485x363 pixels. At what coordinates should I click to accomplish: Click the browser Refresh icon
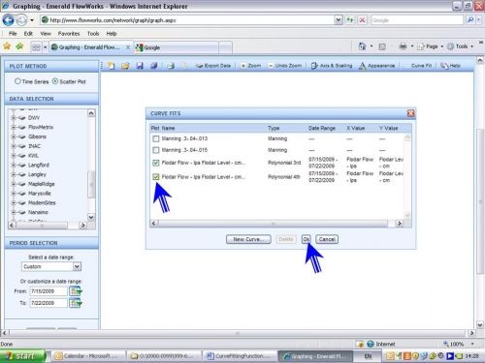click(x=350, y=20)
